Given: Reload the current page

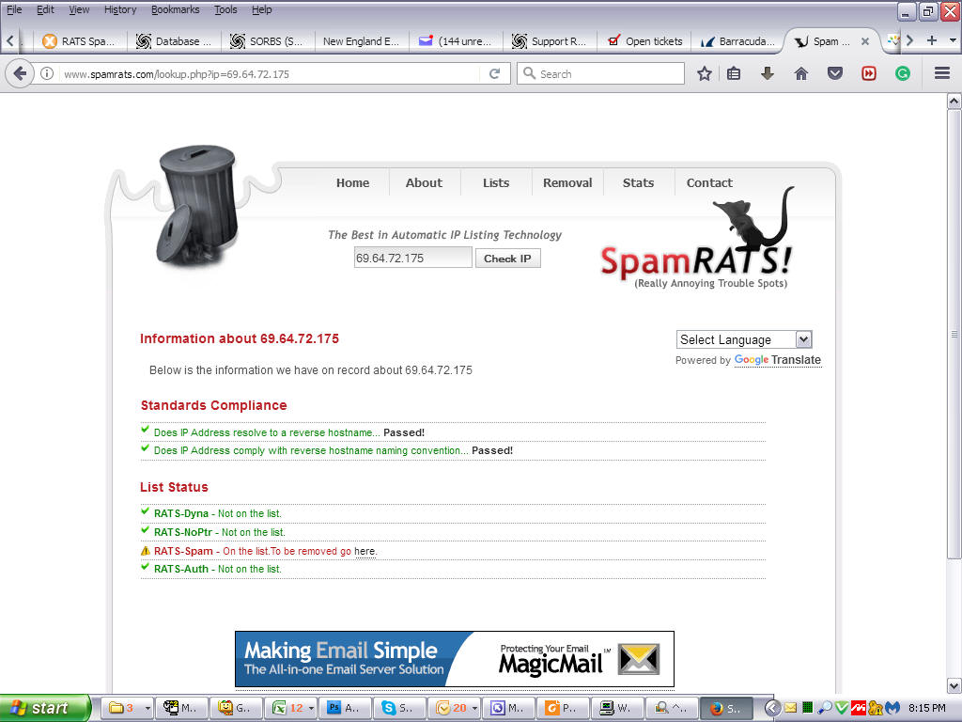Looking at the screenshot, I should click(494, 73).
